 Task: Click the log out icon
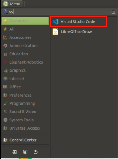click(14, 152)
